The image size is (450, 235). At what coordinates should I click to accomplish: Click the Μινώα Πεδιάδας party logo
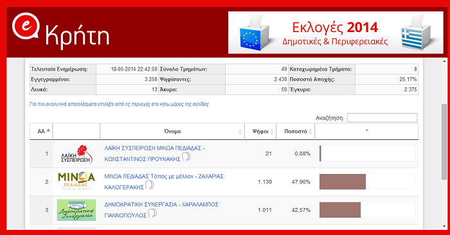point(76,182)
